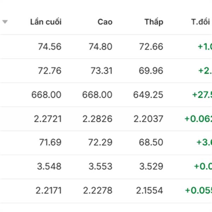Click the low value 649.25

(x=148, y=95)
